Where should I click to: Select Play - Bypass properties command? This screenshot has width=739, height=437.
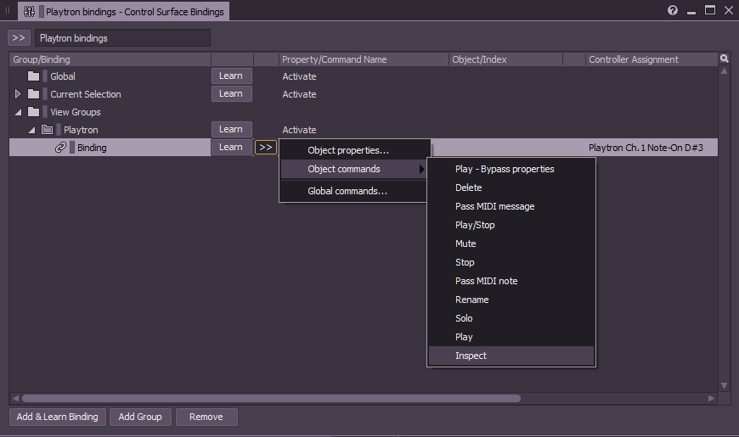point(511,169)
